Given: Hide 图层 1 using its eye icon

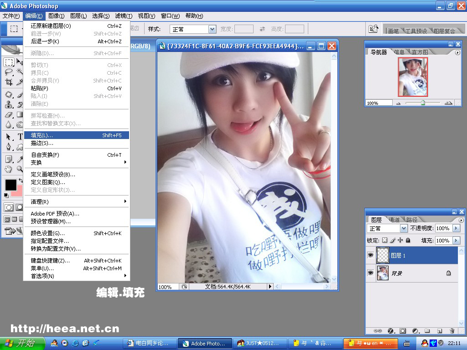Looking at the screenshot, I should click(370, 256).
